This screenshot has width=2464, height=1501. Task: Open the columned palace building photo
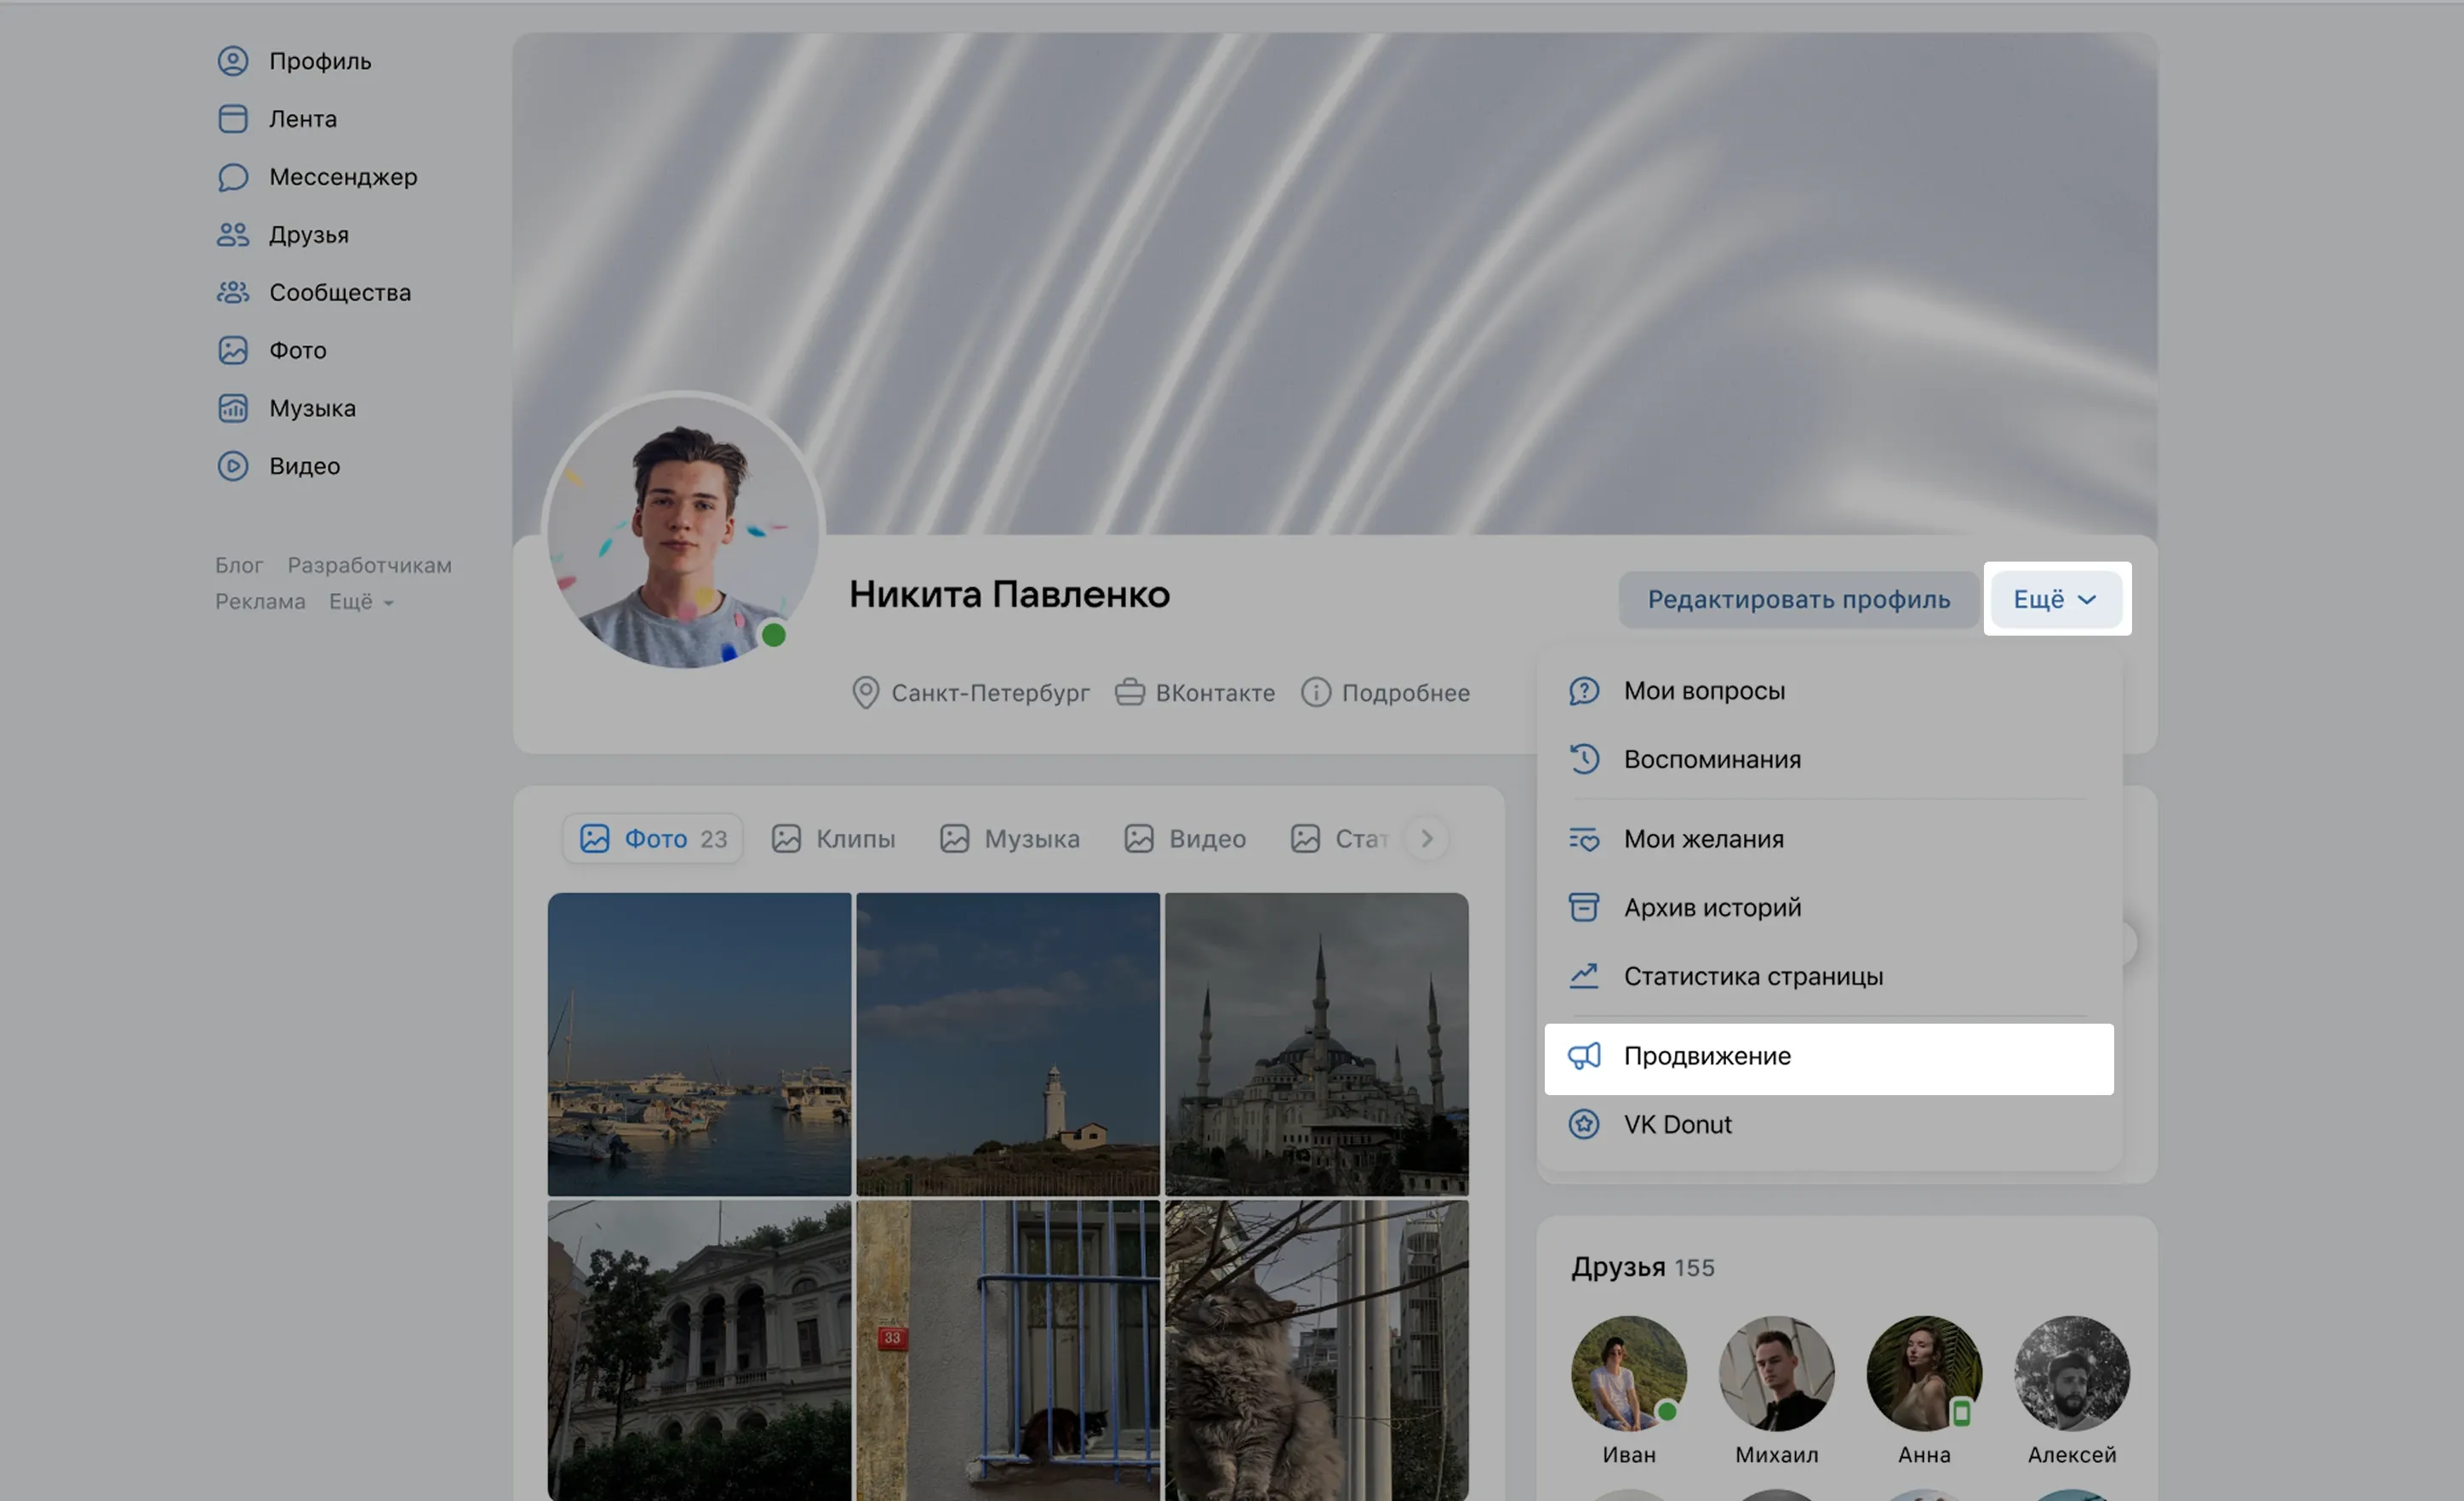700,1351
